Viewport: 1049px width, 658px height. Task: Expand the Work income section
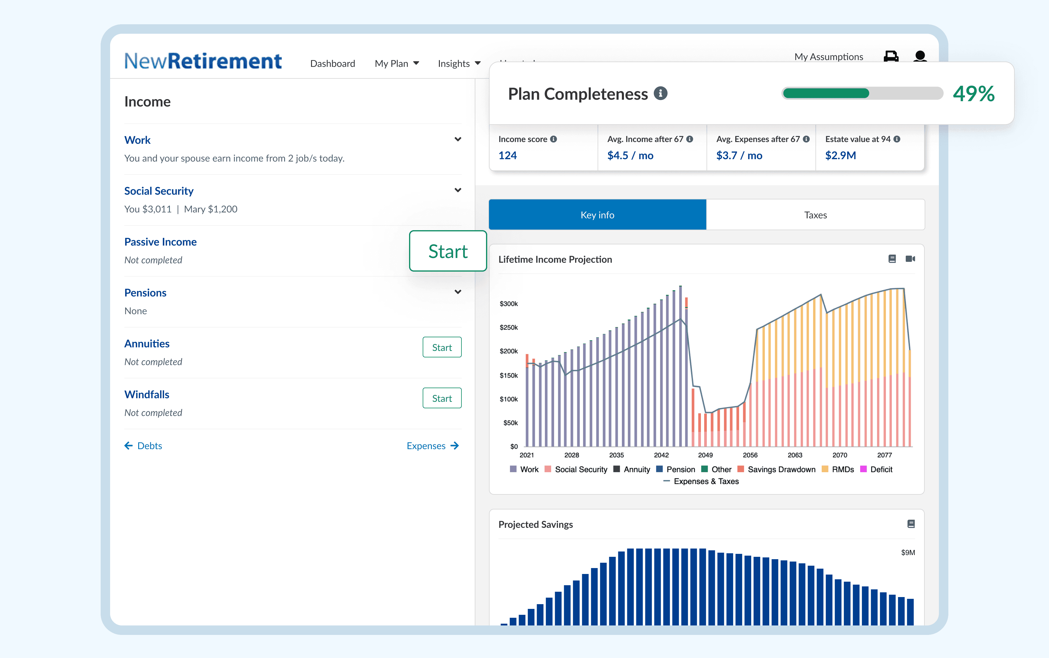click(458, 139)
